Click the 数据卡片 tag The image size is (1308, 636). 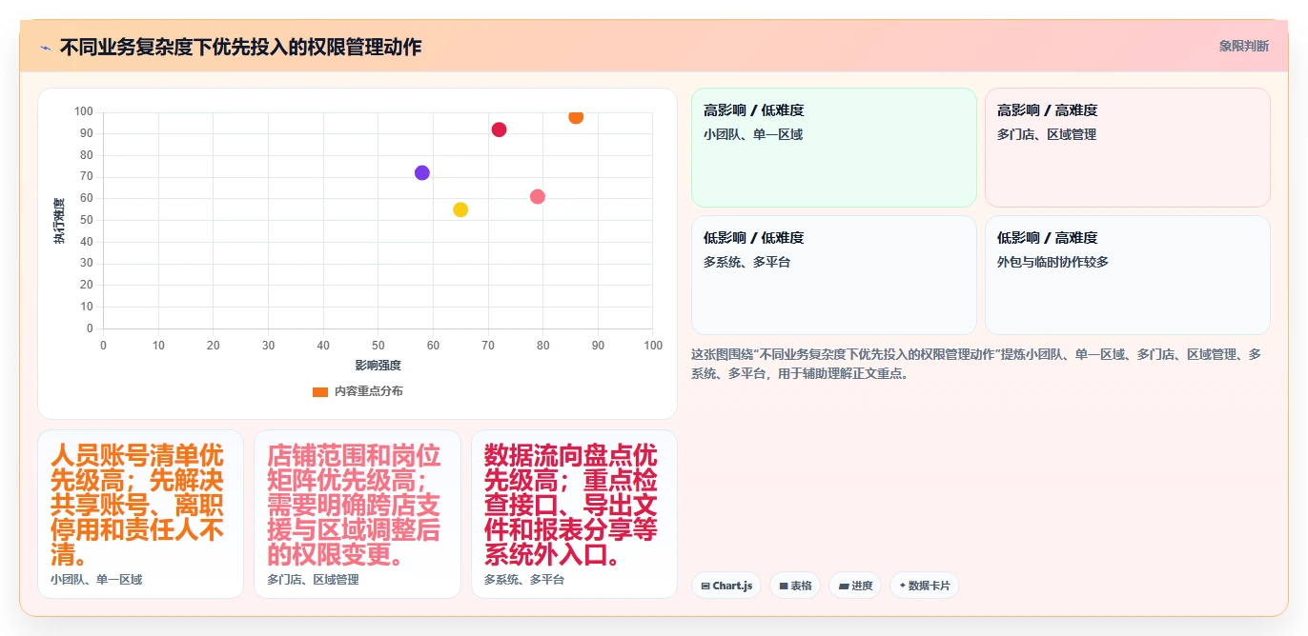[925, 586]
